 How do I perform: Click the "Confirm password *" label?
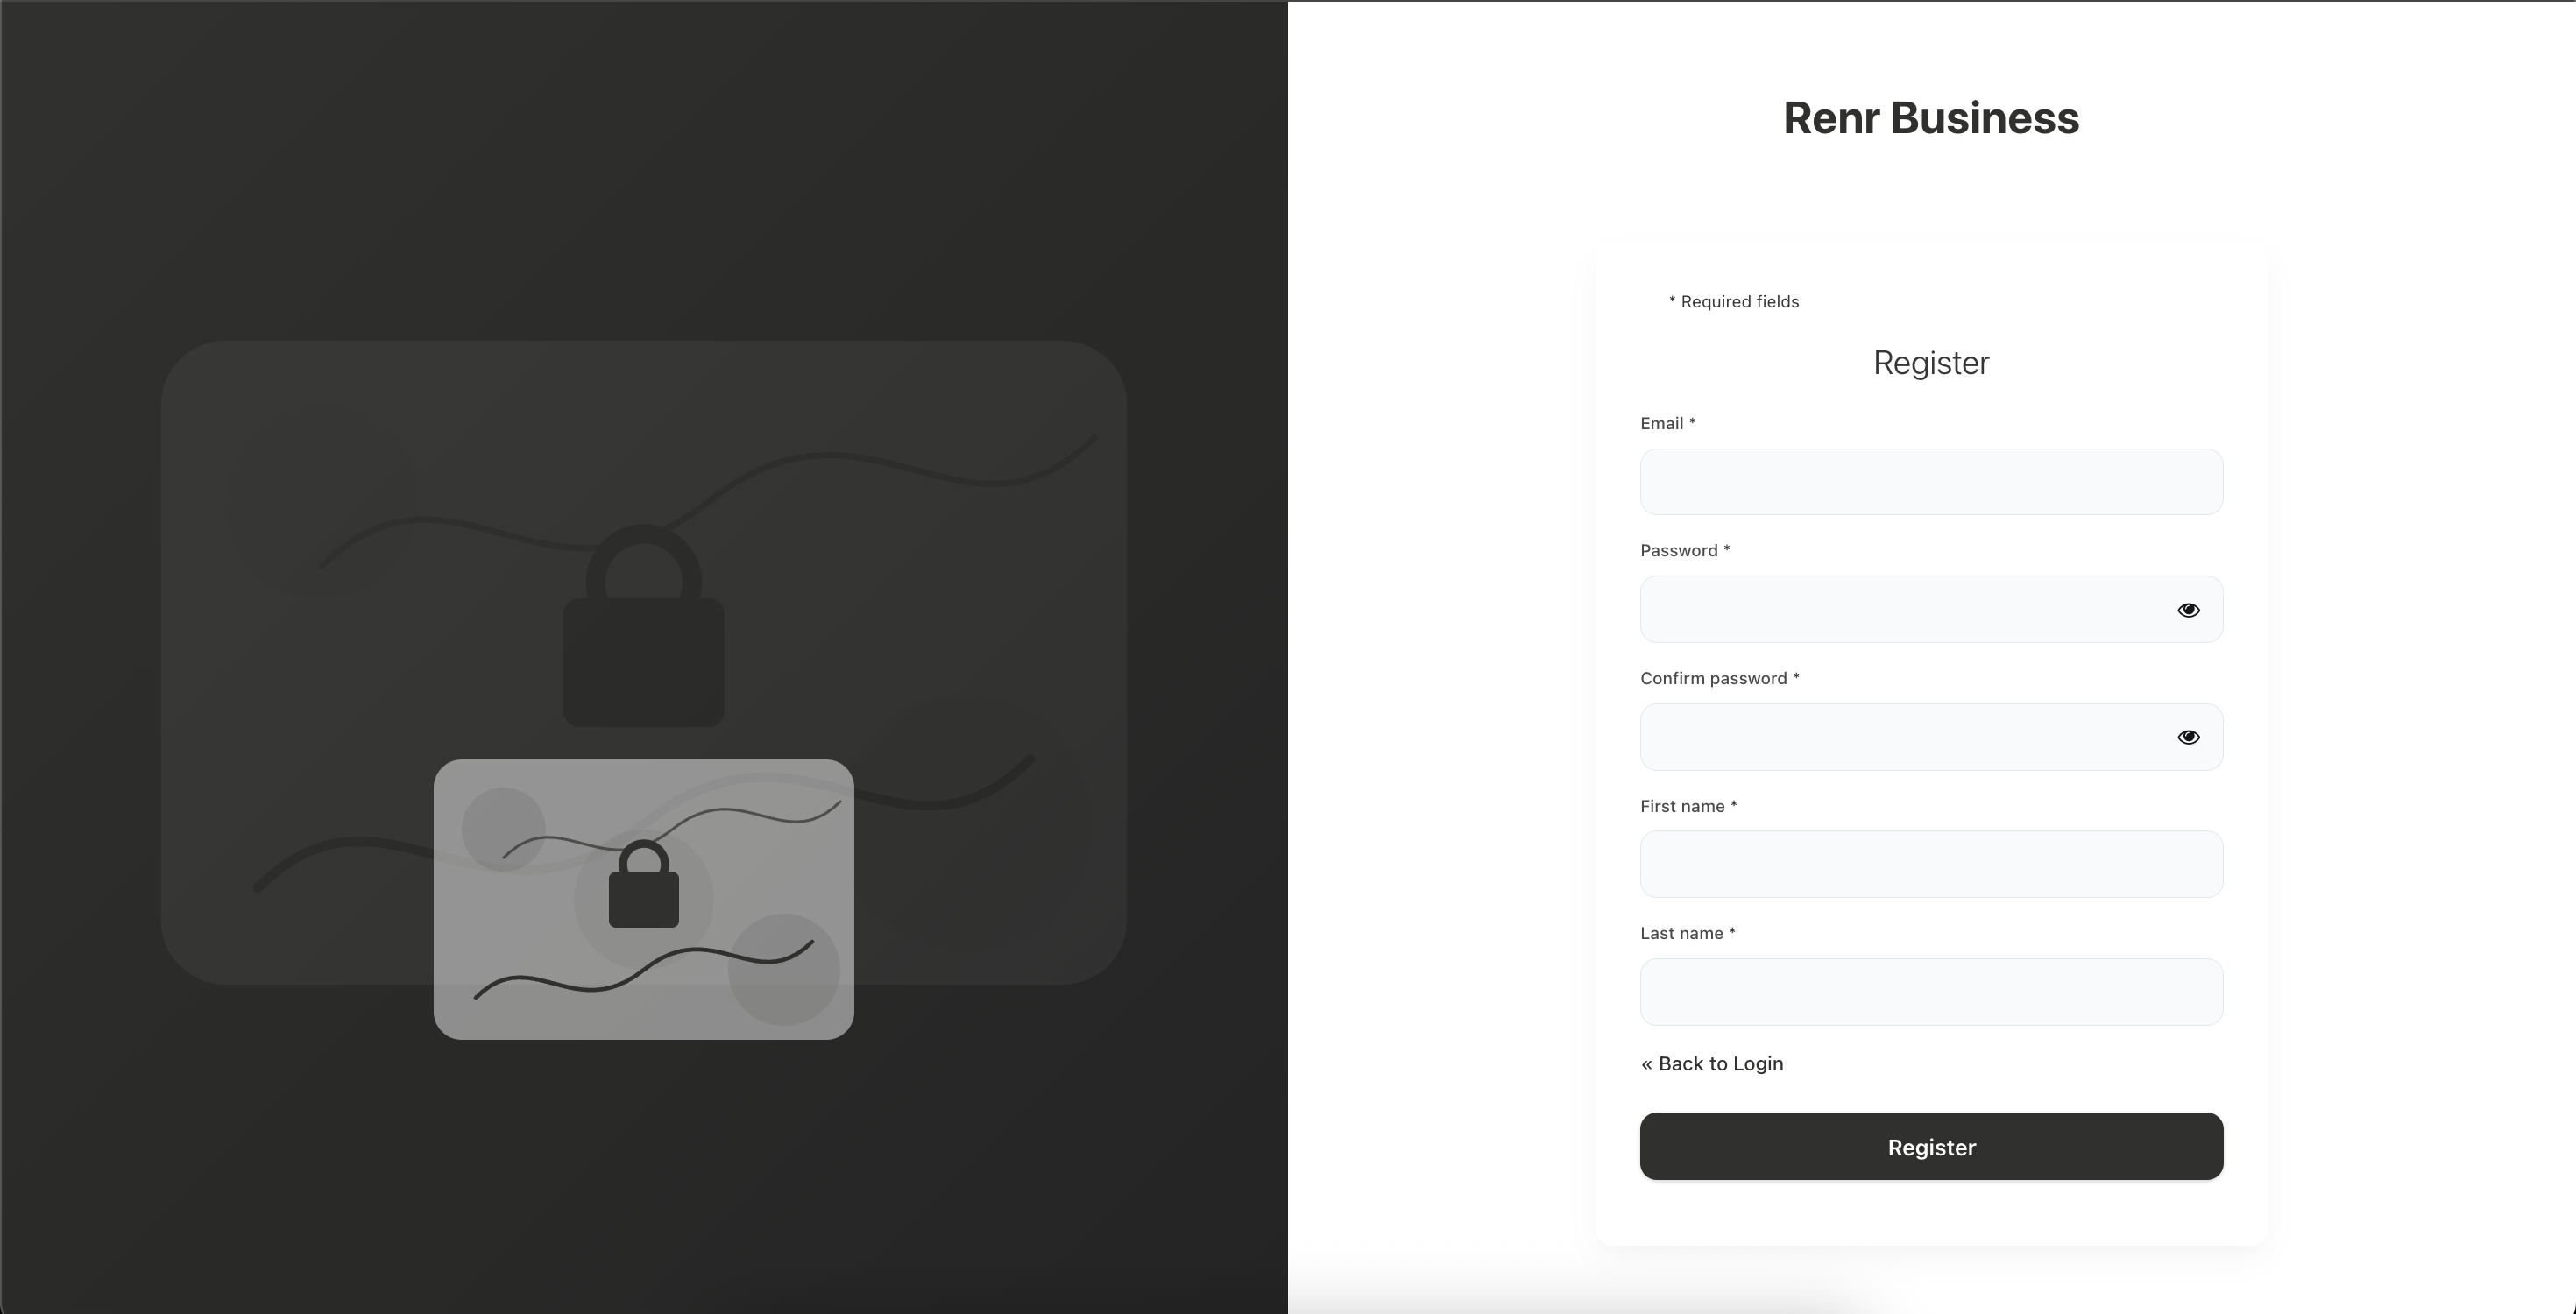1720,679
